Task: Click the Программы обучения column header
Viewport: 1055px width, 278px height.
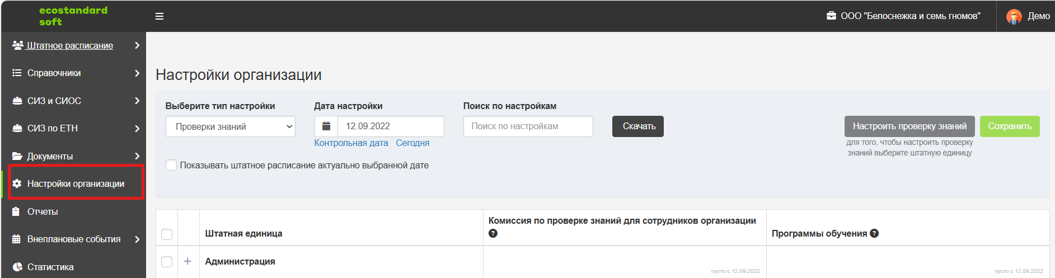Action: 819,233
